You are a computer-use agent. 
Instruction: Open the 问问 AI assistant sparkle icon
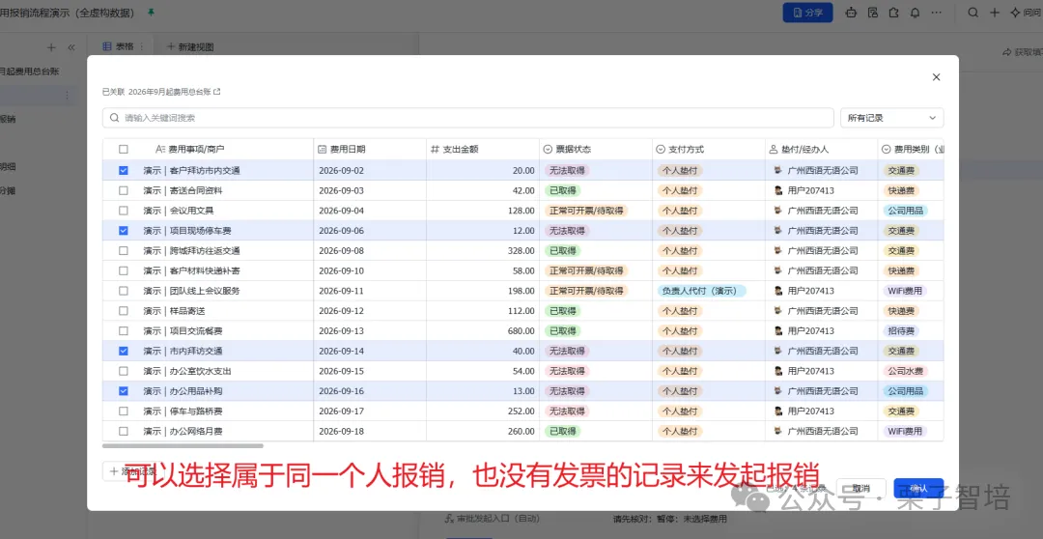click(x=1016, y=13)
